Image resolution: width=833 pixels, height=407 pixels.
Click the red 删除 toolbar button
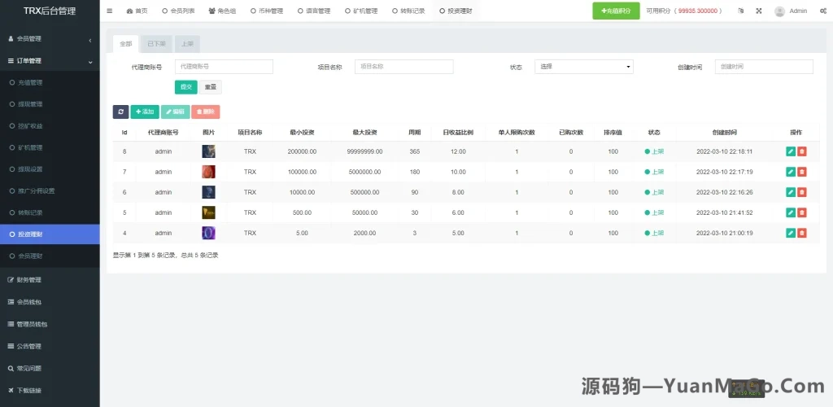(206, 112)
